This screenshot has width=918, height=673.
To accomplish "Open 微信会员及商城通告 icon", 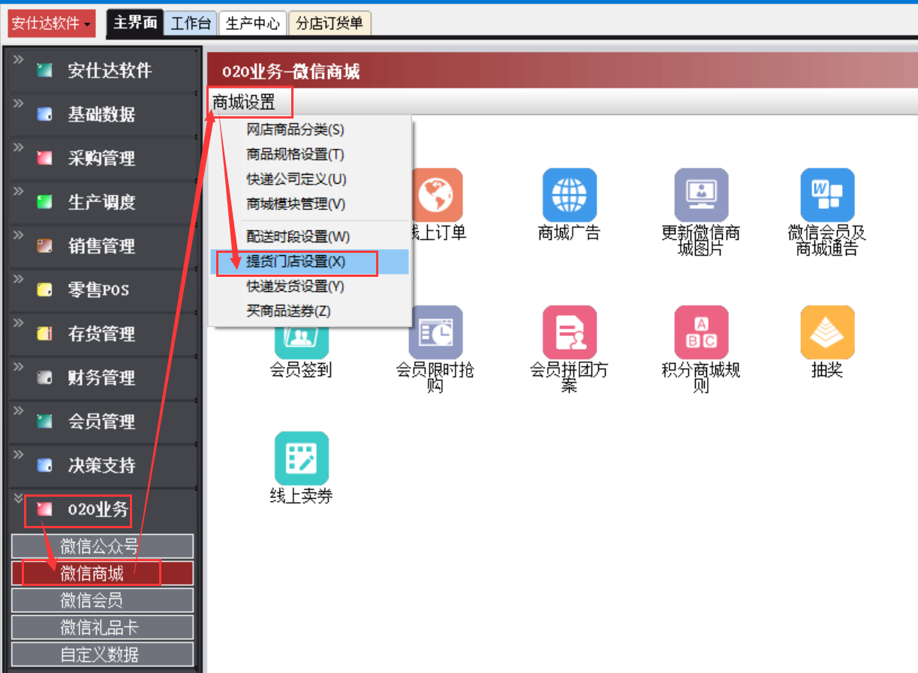I will tap(827, 194).
